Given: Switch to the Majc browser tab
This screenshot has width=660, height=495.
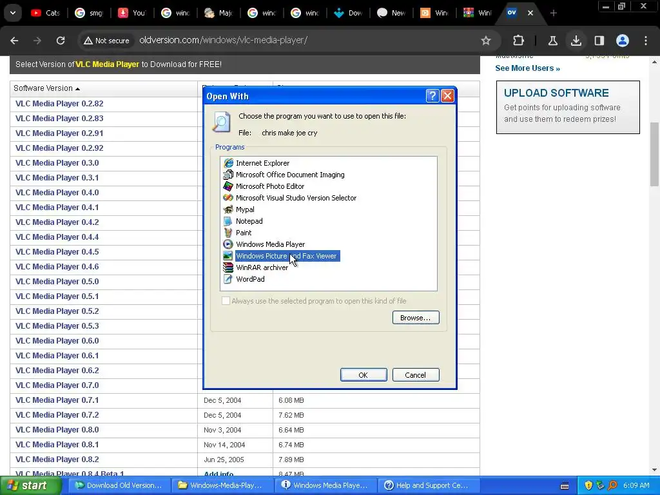Looking at the screenshot, I should (219, 13).
